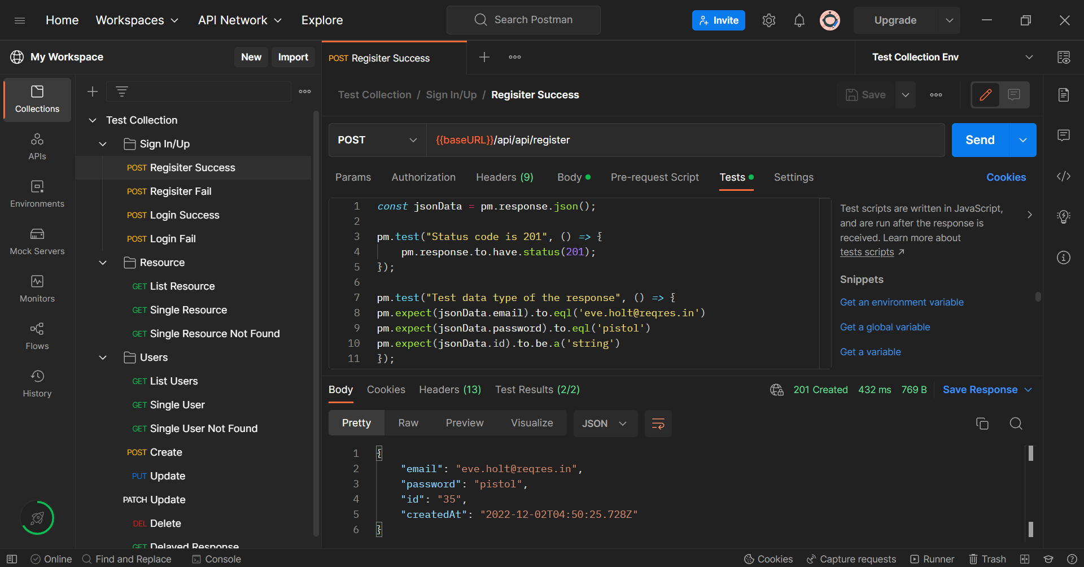Open Monitors in the sidebar

click(x=37, y=289)
